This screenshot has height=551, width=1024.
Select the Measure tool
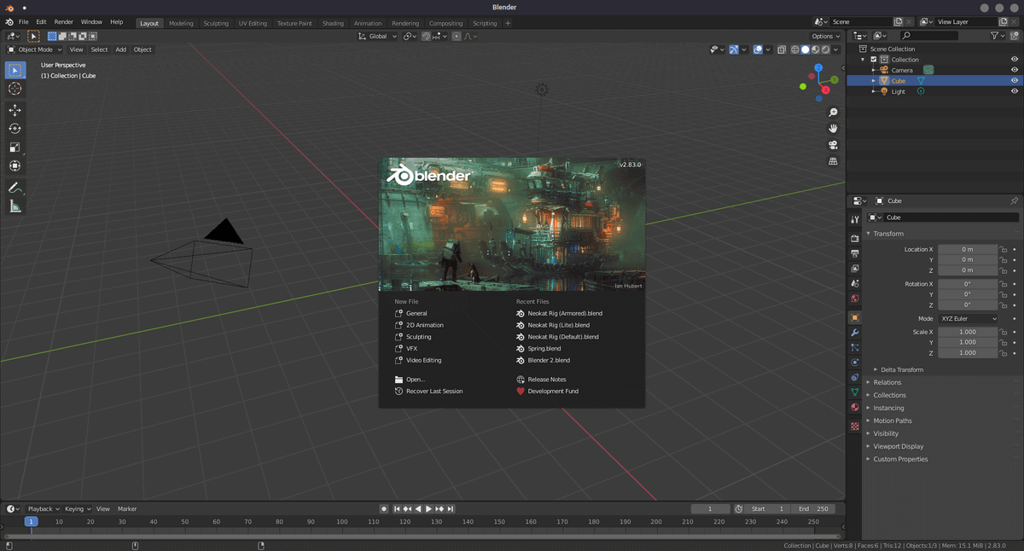click(15, 206)
